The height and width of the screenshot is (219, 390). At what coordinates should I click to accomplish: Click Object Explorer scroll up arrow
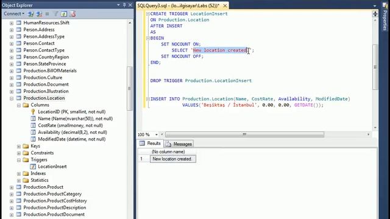[x=130, y=23]
